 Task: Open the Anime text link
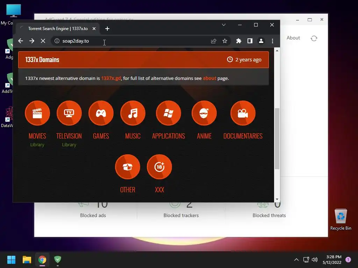[204, 136]
